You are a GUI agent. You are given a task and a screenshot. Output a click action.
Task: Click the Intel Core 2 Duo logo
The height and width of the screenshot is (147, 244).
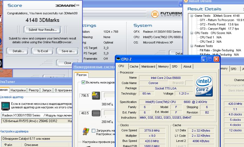(x=204, y=86)
